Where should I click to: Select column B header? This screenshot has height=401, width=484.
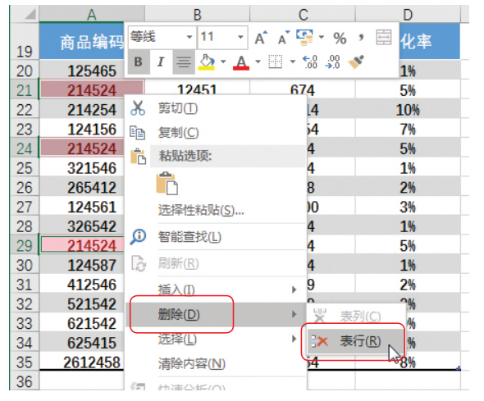197,14
